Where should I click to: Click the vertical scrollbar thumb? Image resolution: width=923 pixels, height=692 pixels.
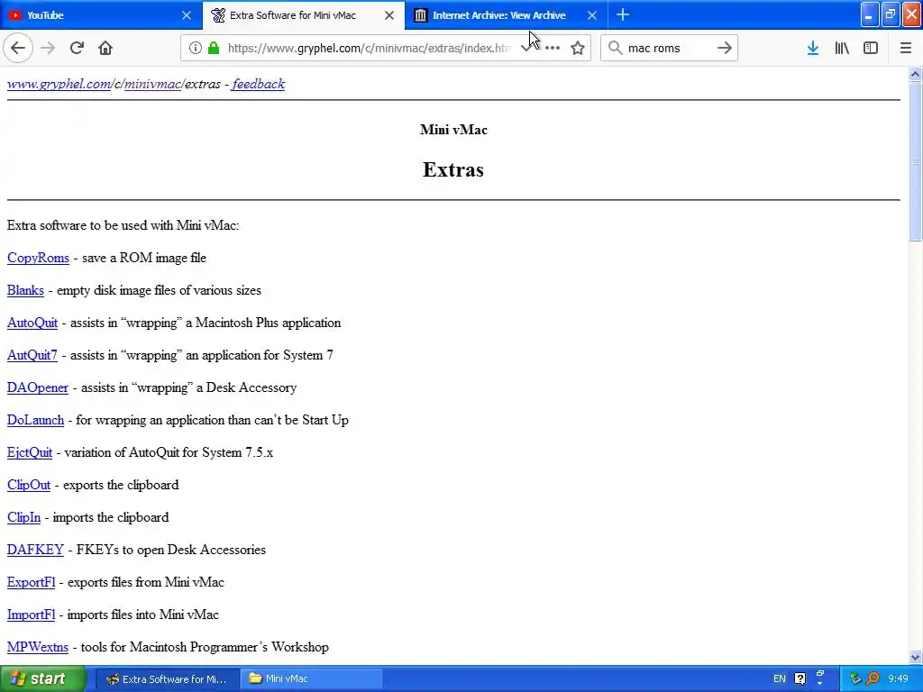pos(915,160)
